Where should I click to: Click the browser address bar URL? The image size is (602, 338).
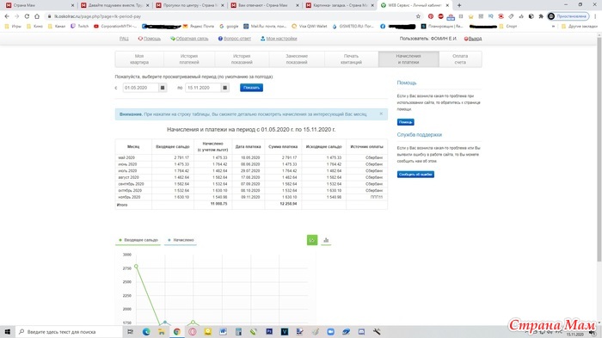[x=97, y=16]
